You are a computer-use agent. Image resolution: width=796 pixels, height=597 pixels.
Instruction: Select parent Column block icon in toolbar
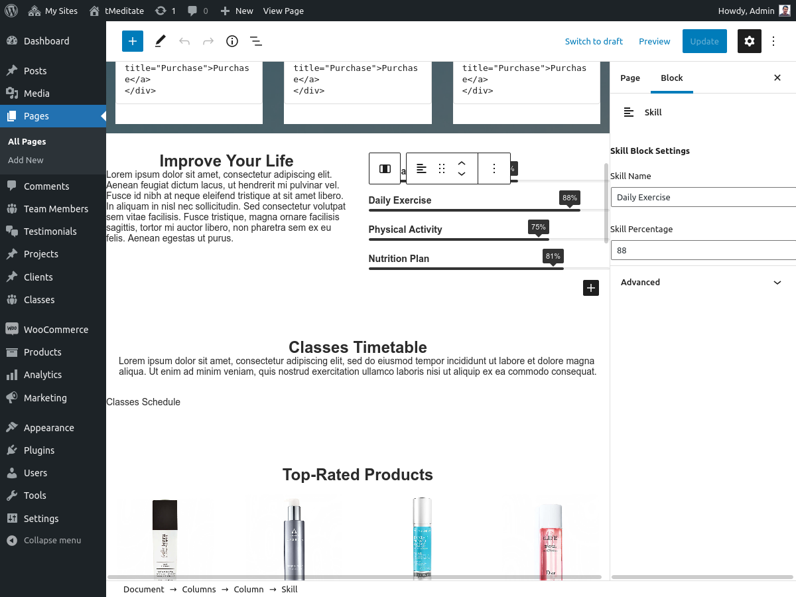(x=385, y=168)
